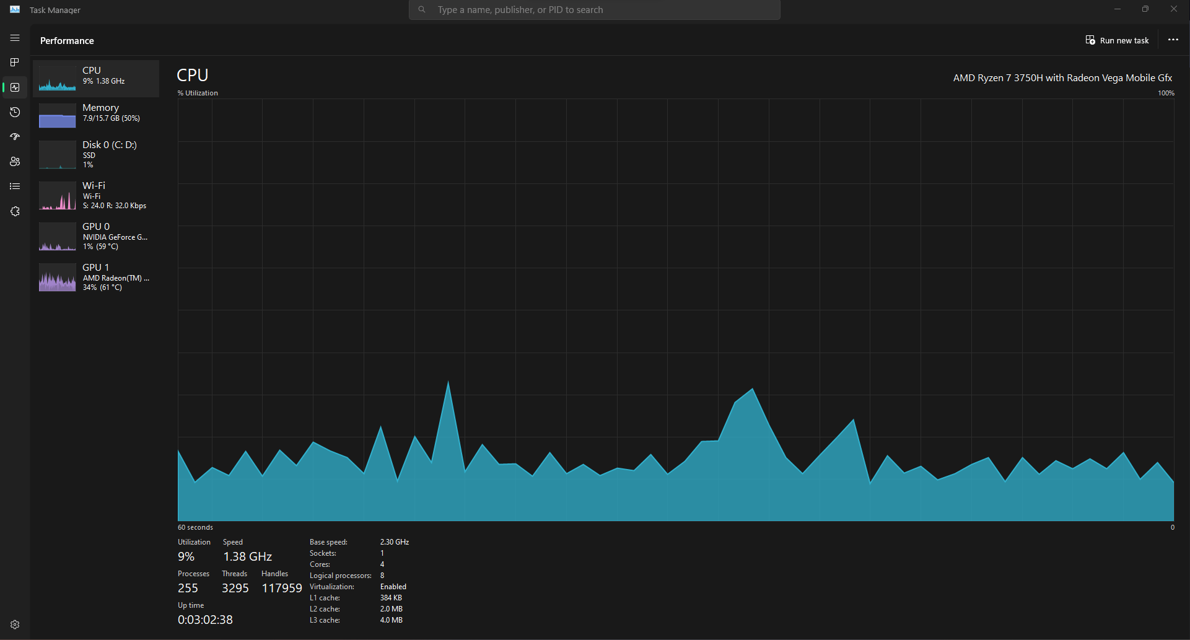This screenshot has width=1190, height=640.
Task: Click the L3 cache value 4.0 MB
Action: tap(392, 620)
